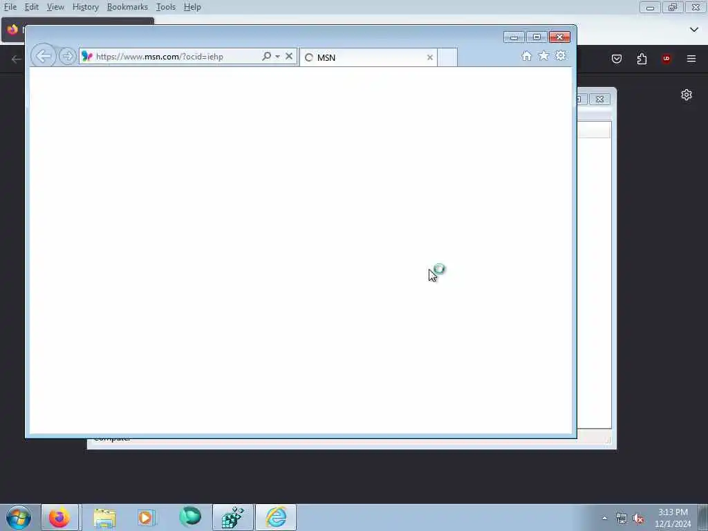Switch to the cube-icon taskbar application
708x531 pixels.
click(233, 517)
